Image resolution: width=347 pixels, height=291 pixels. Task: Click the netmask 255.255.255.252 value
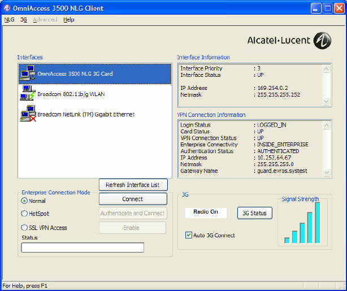point(279,95)
